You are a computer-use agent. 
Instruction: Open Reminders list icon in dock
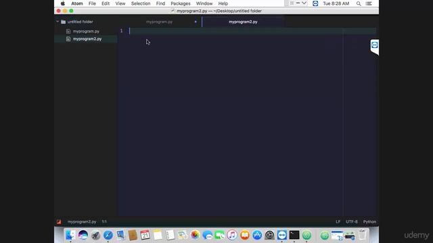(170, 235)
